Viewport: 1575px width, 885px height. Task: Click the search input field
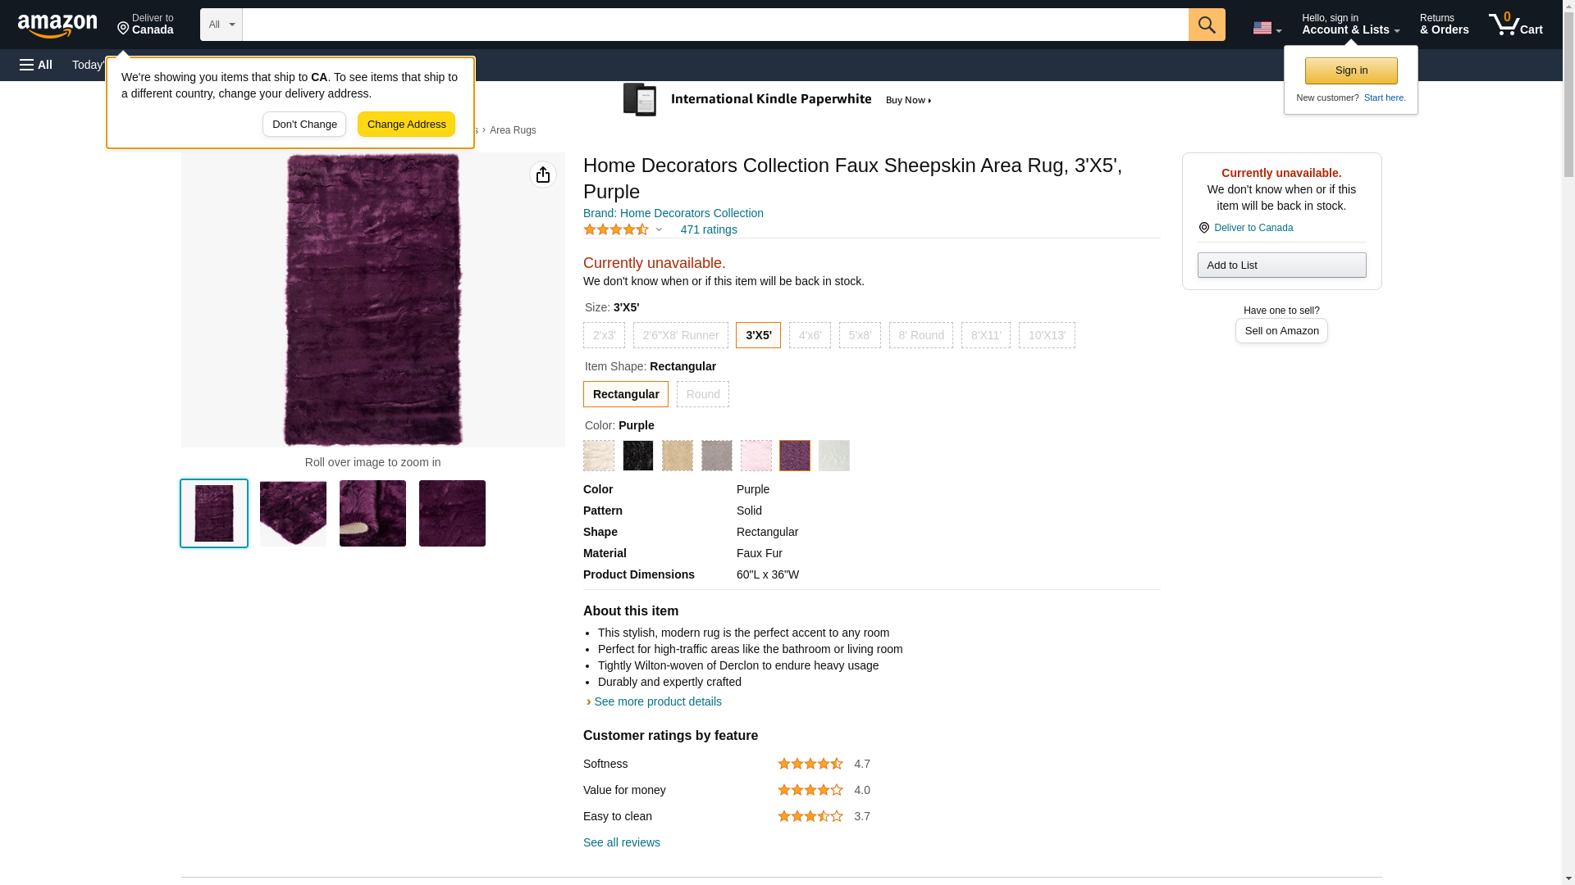point(714,25)
